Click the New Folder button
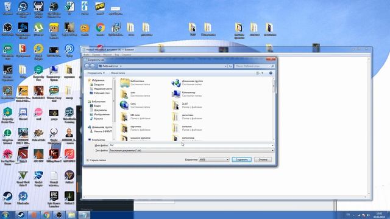 coord(118,73)
